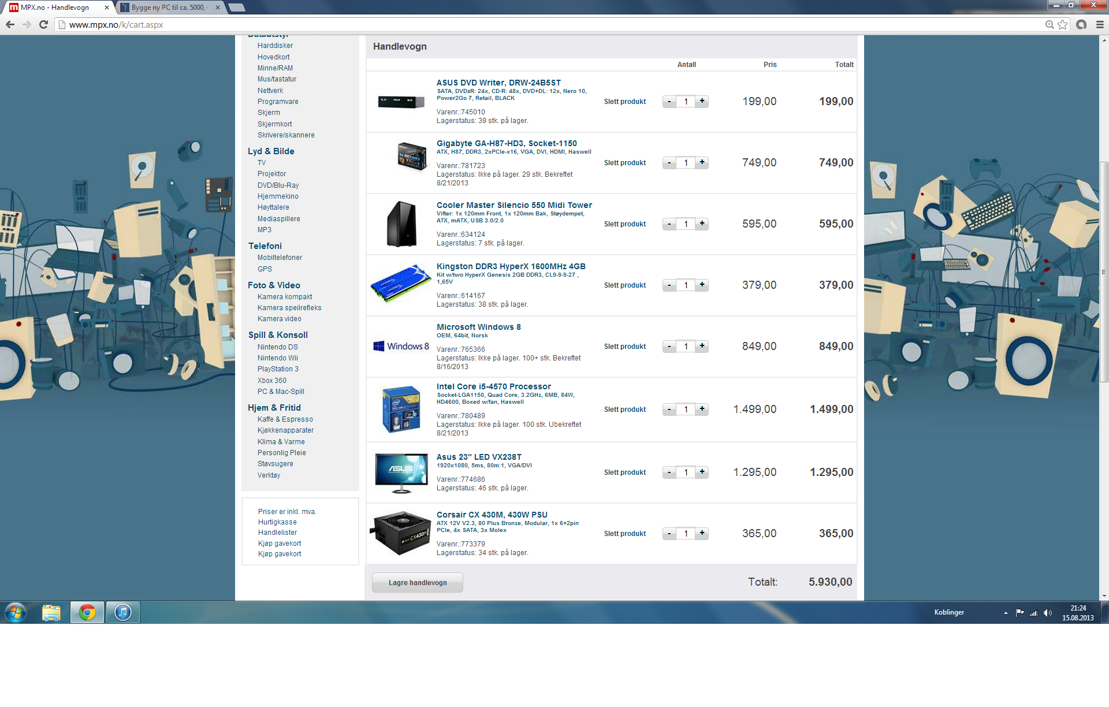Viewport: 1109px width, 707px height.
Task: Click the ASUS DVD writer product thumbnail
Action: tap(401, 102)
